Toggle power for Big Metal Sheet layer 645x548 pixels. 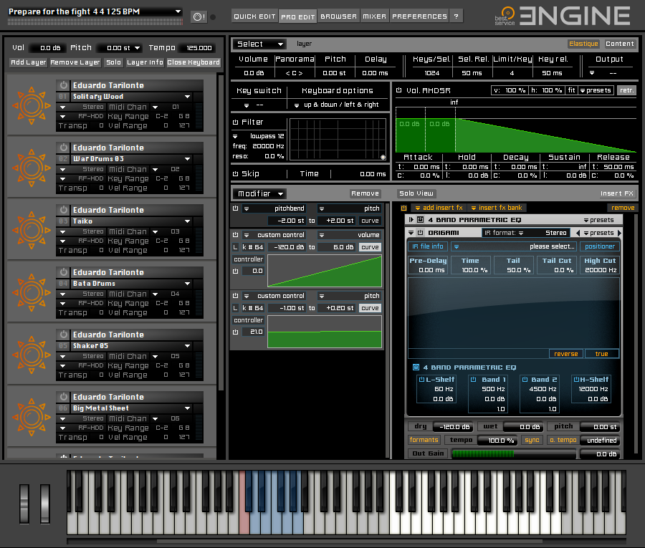(x=63, y=397)
